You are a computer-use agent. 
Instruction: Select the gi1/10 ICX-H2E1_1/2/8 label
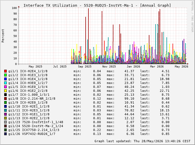(x=29, y=106)
